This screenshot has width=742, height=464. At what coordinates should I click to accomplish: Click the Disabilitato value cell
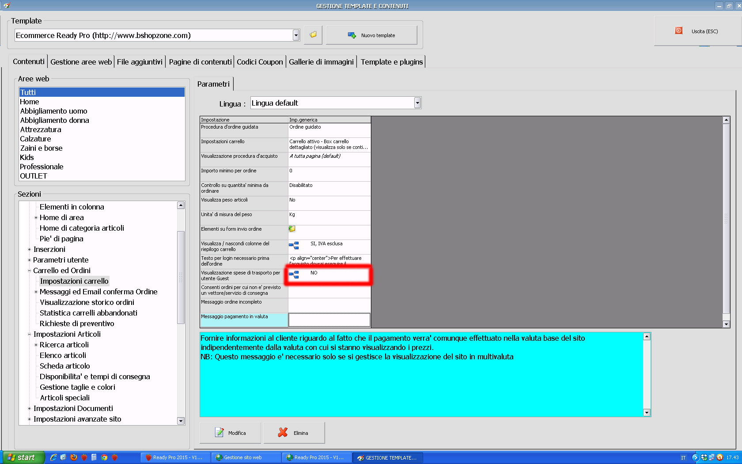coord(329,189)
